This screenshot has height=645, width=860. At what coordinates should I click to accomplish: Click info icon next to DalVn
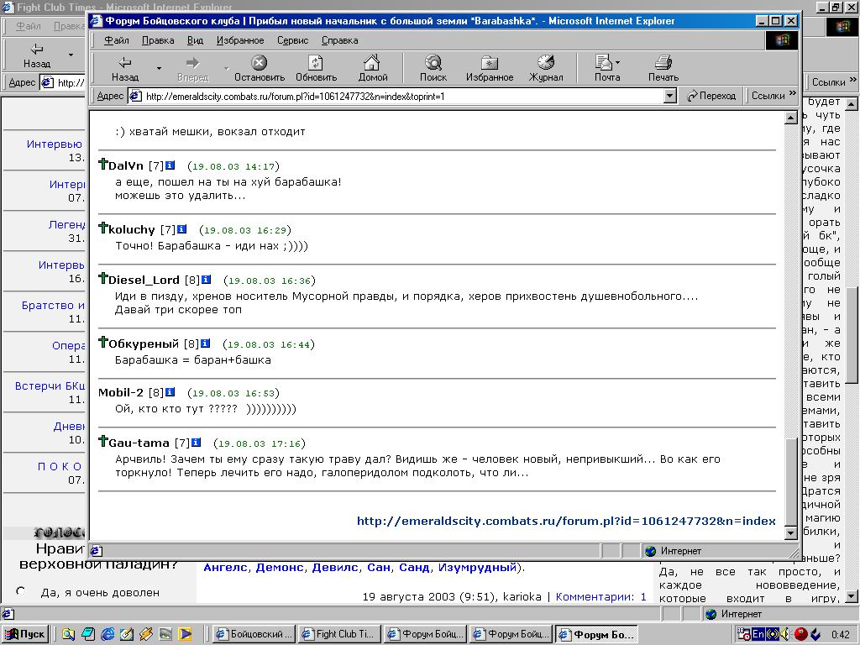170,165
